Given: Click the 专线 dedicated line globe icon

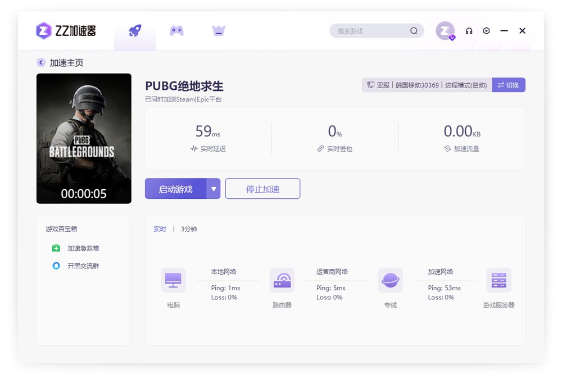Looking at the screenshot, I should point(390,280).
